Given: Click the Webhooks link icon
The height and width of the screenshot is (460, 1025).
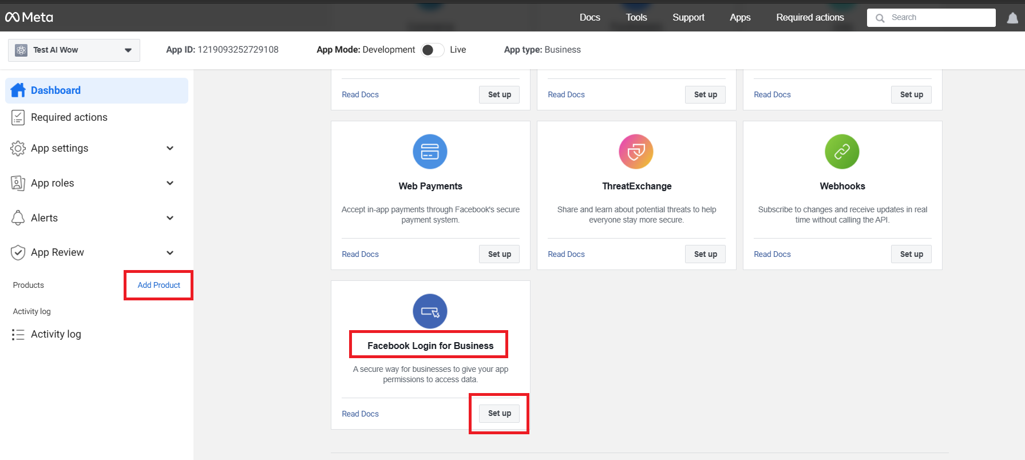Looking at the screenshot, I should point(842,152).
